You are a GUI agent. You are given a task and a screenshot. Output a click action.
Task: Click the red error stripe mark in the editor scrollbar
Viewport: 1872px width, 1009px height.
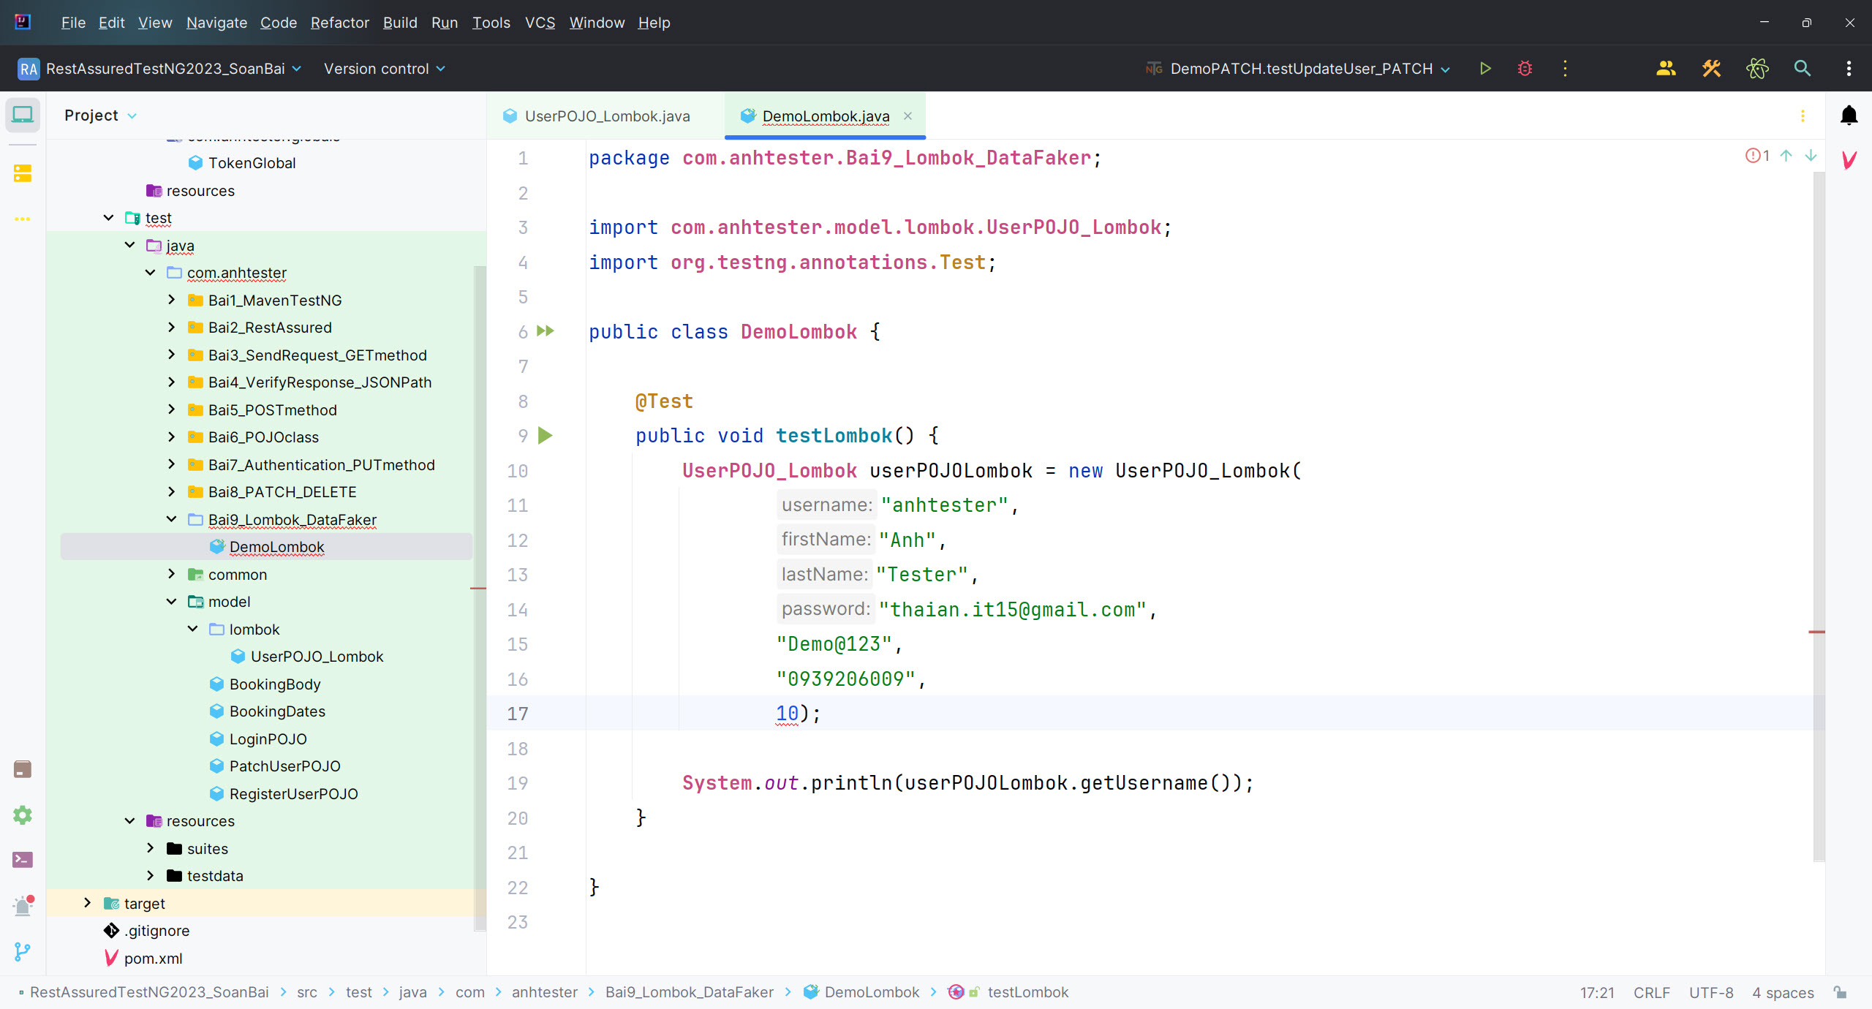click(1816, 632)
